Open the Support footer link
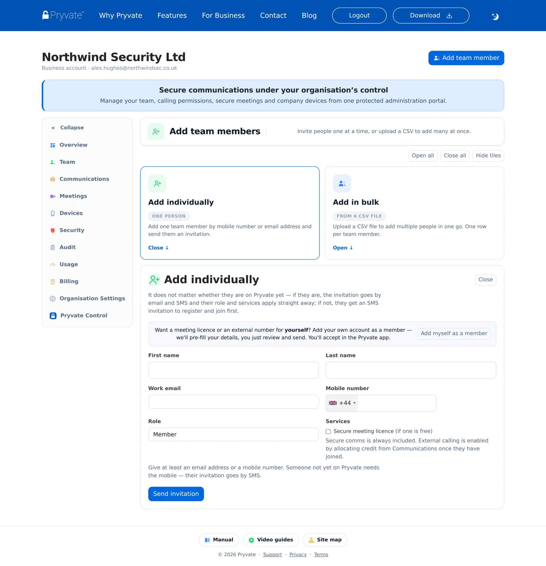Image resolution: width=546 pixels, height=566 pixels. (272, 554)
